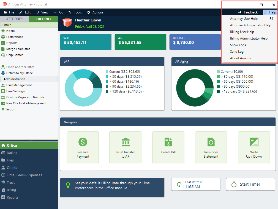Select the BILLING tab
The width and height of the screenshot is (278, 209).
[43, 19]
